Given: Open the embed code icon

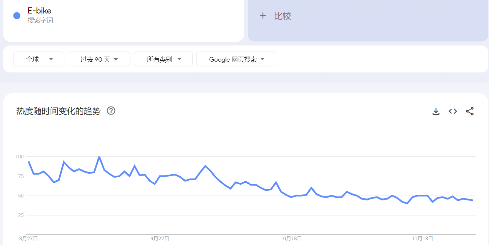Looking at the screenshot, I should point(453,111).
